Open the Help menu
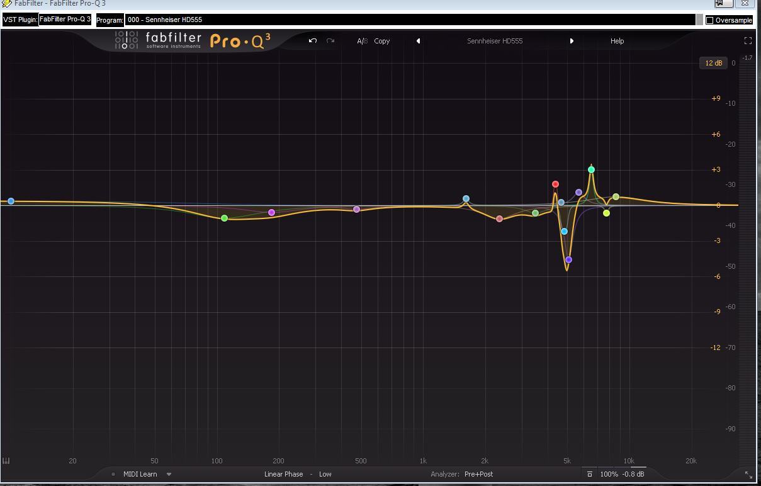Screen dimensions: 761x486 pyautogui.click(x=617, y=41)
